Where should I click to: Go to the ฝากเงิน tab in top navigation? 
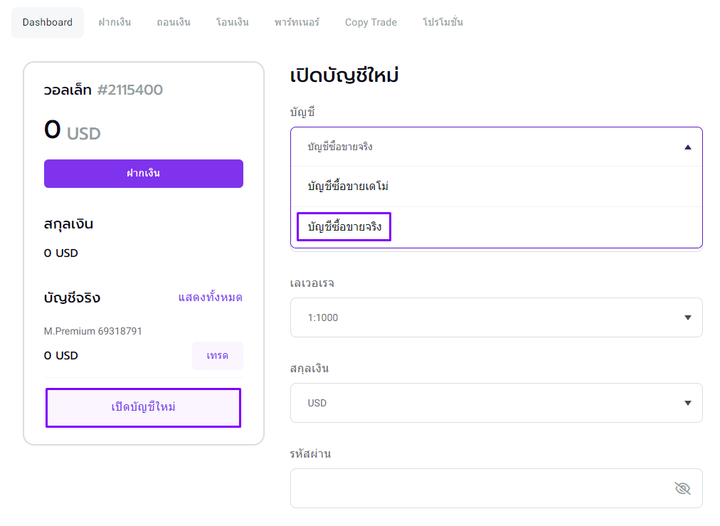coord(115,23)
